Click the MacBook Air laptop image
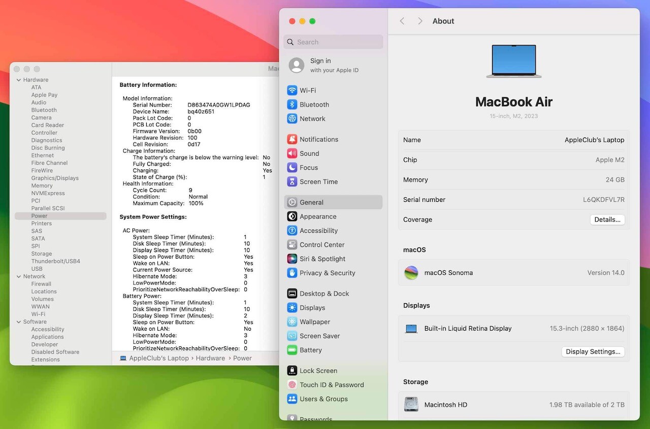The width and height of the screenshot is (650, 429). coord(514,61)
